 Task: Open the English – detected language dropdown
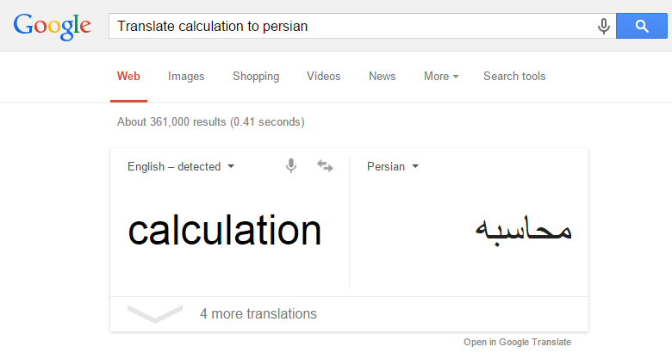pyautogui.click(x=181, y=166)
